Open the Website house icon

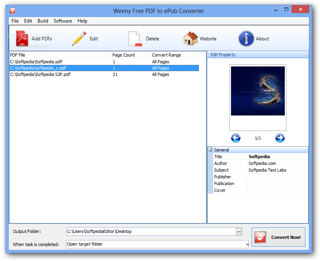click(x=190, y=39)
